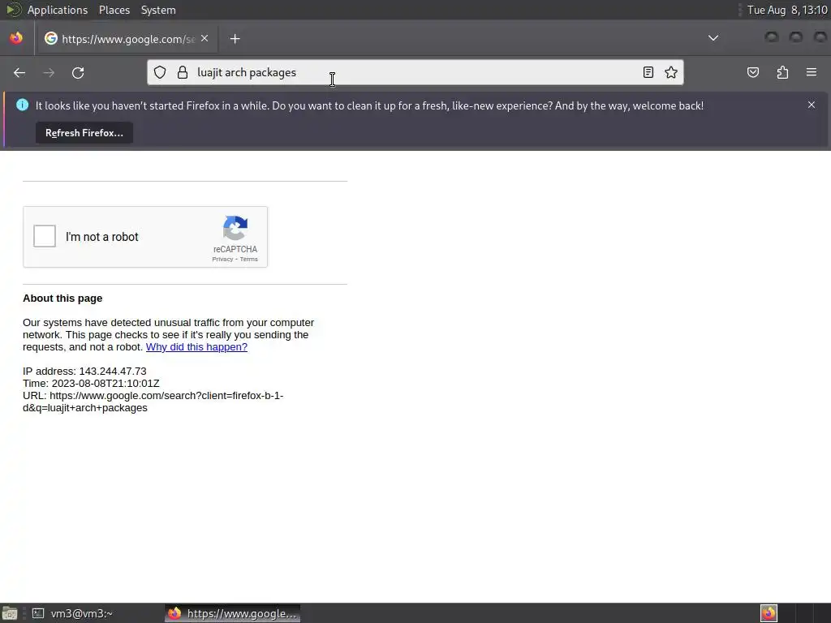Screen dimensions: 831x623
Task: Click the Firefox View icon
Action: (x=16, y=38)
